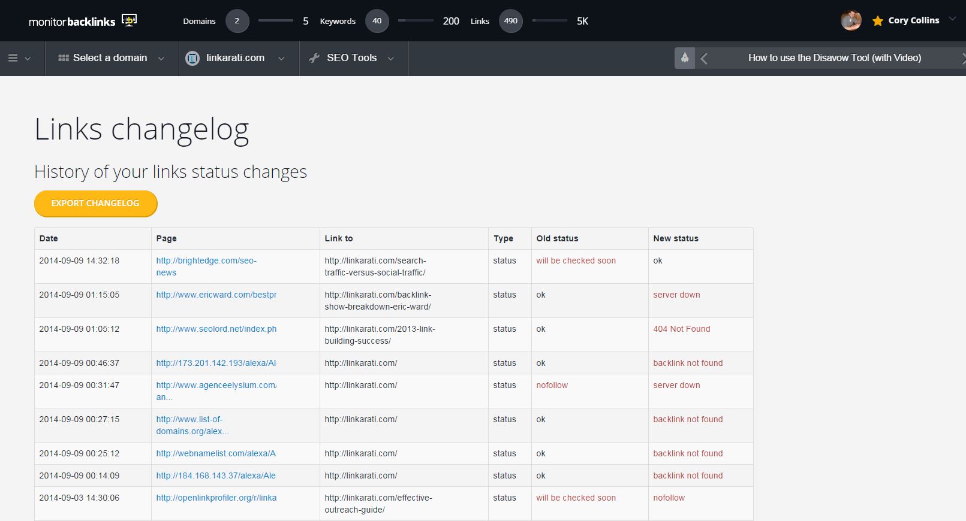966x521 pixels.
Task: Click the gold star next to Cory Collins
Action: pos(878,21)
